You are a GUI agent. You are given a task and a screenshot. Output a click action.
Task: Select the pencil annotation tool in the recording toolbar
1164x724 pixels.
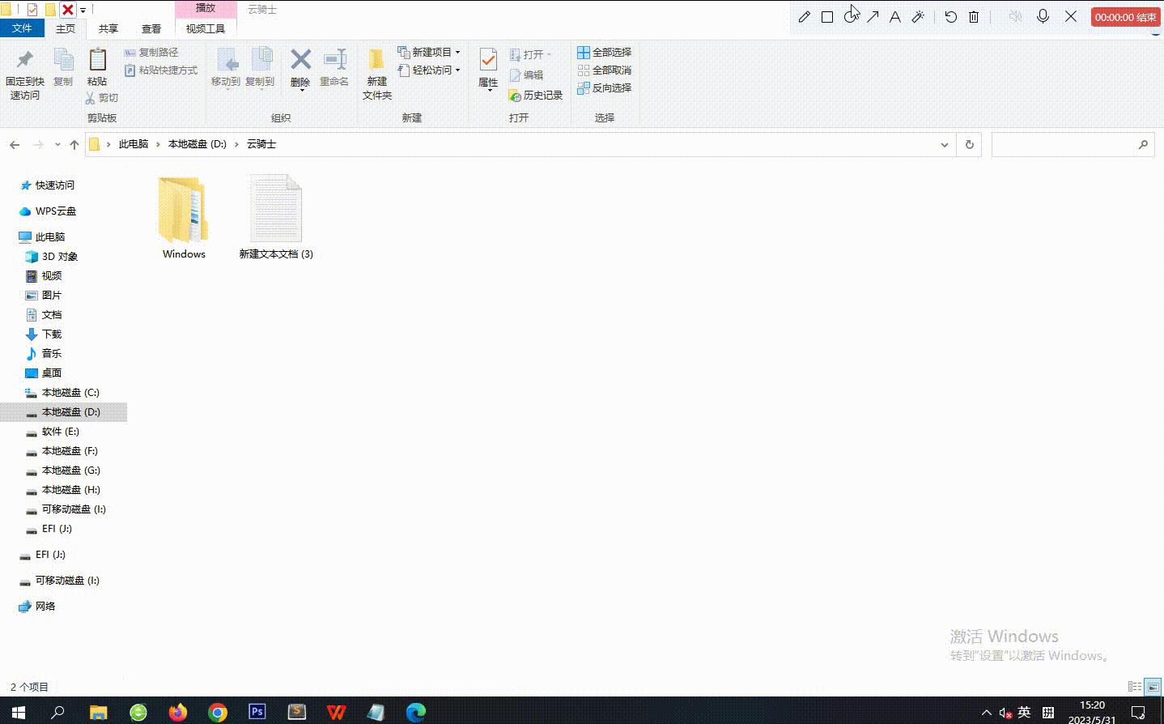[804, 16]
